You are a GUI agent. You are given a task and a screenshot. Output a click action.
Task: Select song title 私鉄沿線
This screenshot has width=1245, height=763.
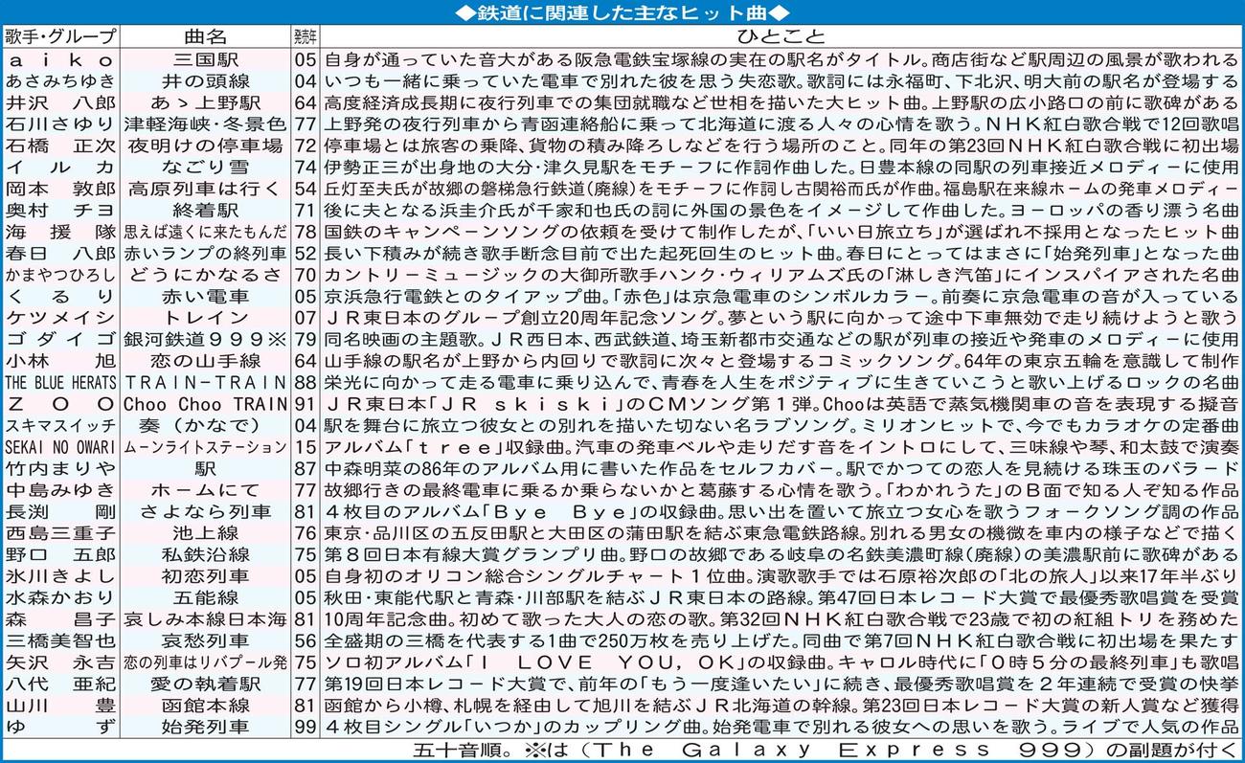[205, 554]
